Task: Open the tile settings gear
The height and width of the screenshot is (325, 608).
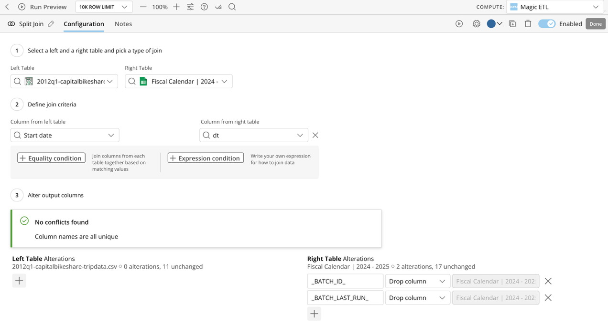Action: pyautogui.click(x=477, y=23)
